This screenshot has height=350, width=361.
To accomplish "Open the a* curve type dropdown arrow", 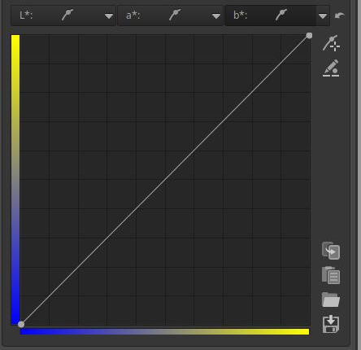I will [215, 16].
